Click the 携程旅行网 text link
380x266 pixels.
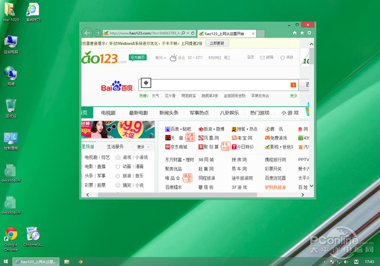pyautogui.click(x=275, y=160)
